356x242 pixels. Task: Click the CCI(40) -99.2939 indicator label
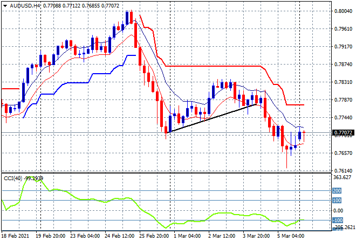23,179
